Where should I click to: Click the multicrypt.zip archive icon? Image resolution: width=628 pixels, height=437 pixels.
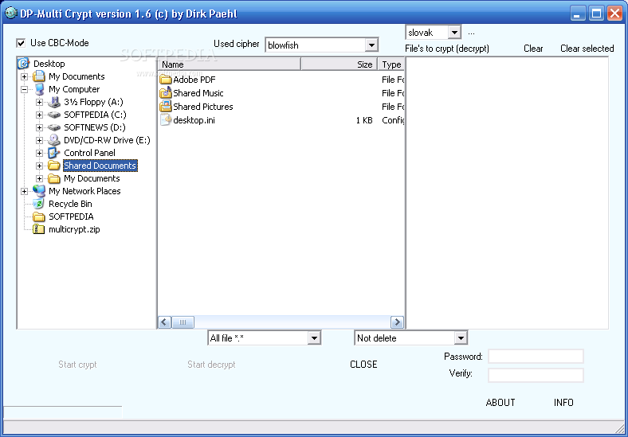(39, 229)
